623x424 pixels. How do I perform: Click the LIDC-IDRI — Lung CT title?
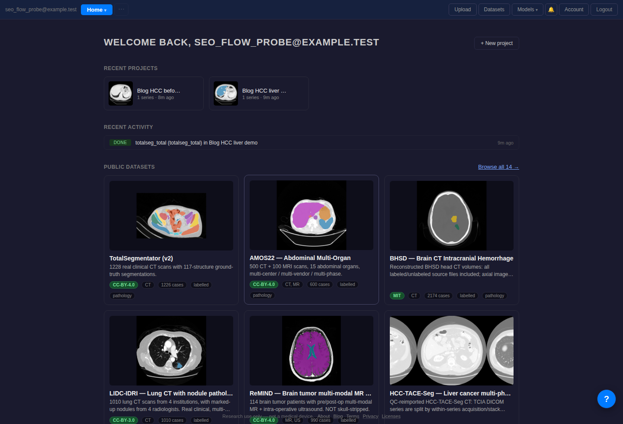pos(171,393)
